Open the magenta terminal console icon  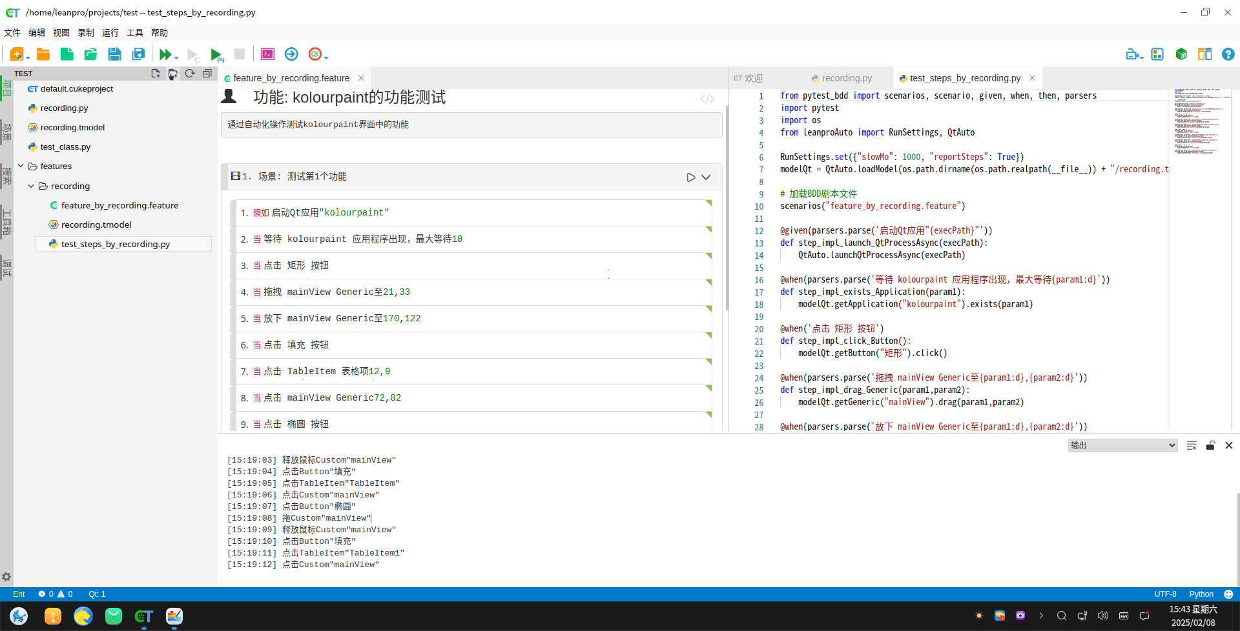[267, 54]
